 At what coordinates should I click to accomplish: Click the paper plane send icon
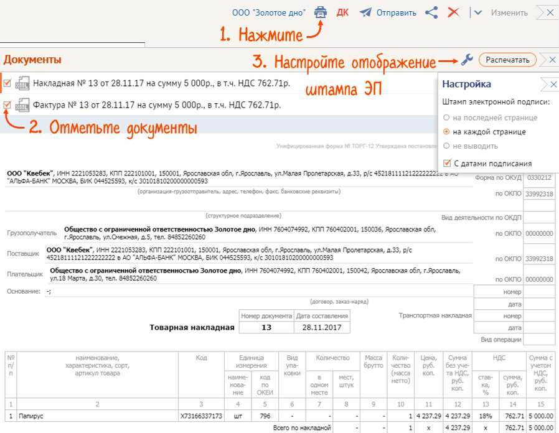coord(365,13)
